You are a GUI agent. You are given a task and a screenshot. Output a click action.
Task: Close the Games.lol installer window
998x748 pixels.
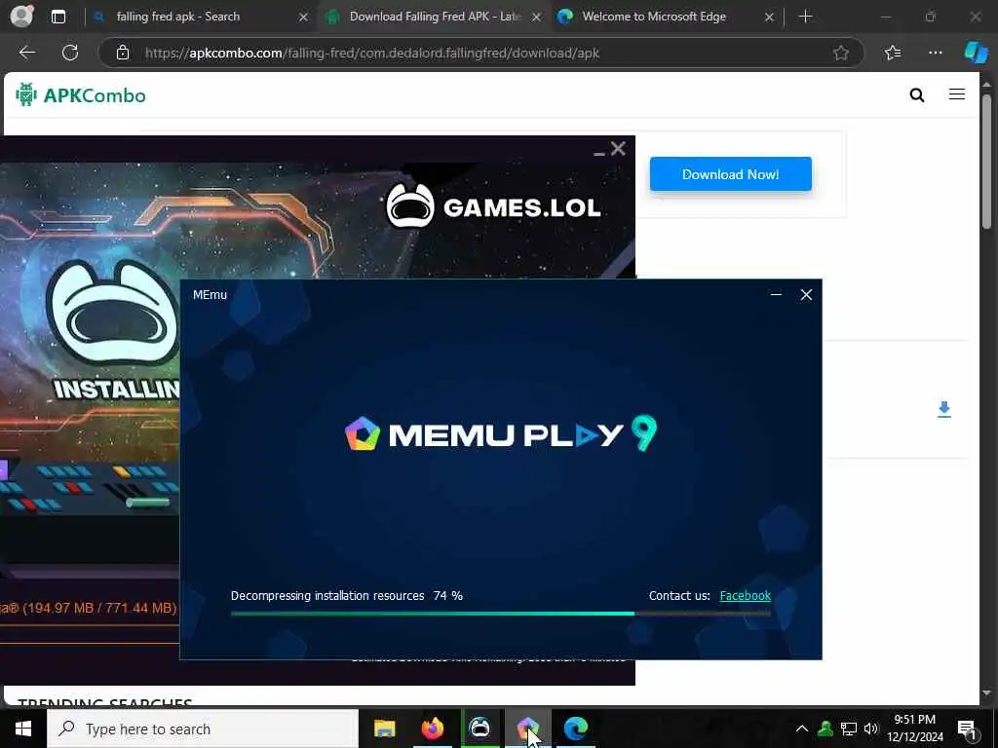click(x=618, y=149)
